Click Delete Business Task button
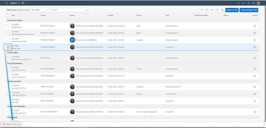 pos(12,124)
